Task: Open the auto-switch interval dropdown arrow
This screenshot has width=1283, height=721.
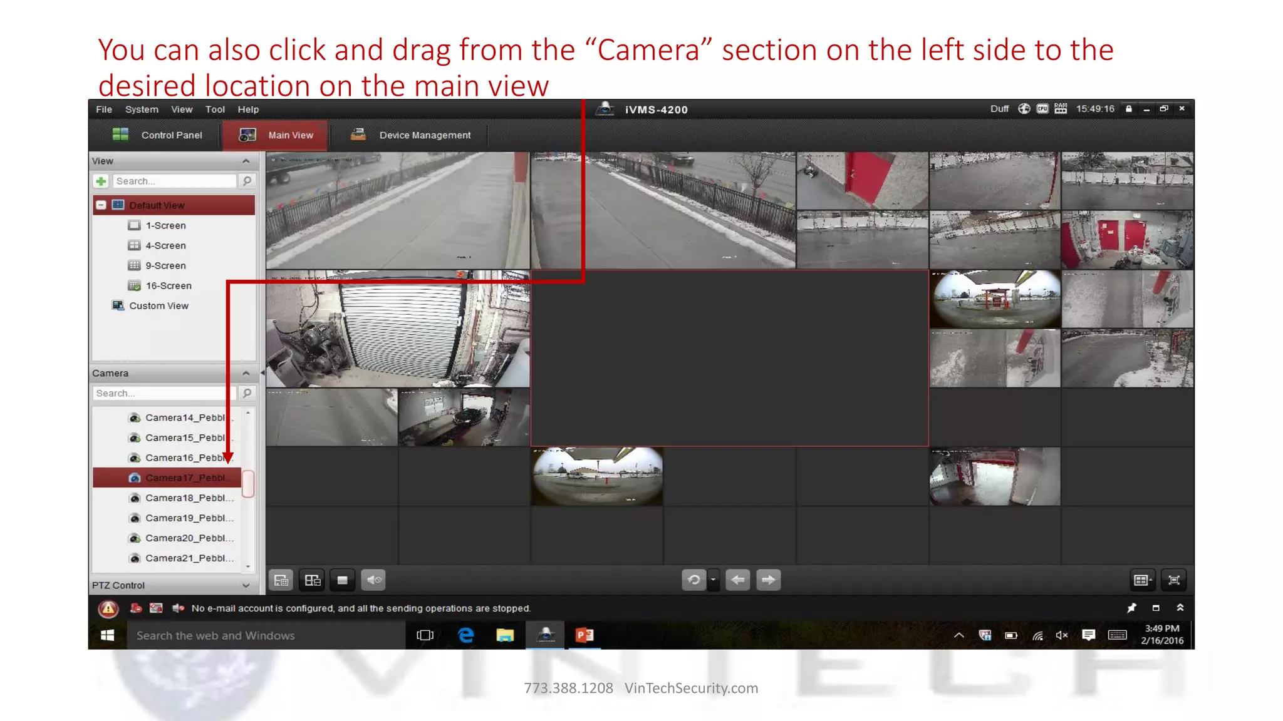Action: (x=713, y=580)
